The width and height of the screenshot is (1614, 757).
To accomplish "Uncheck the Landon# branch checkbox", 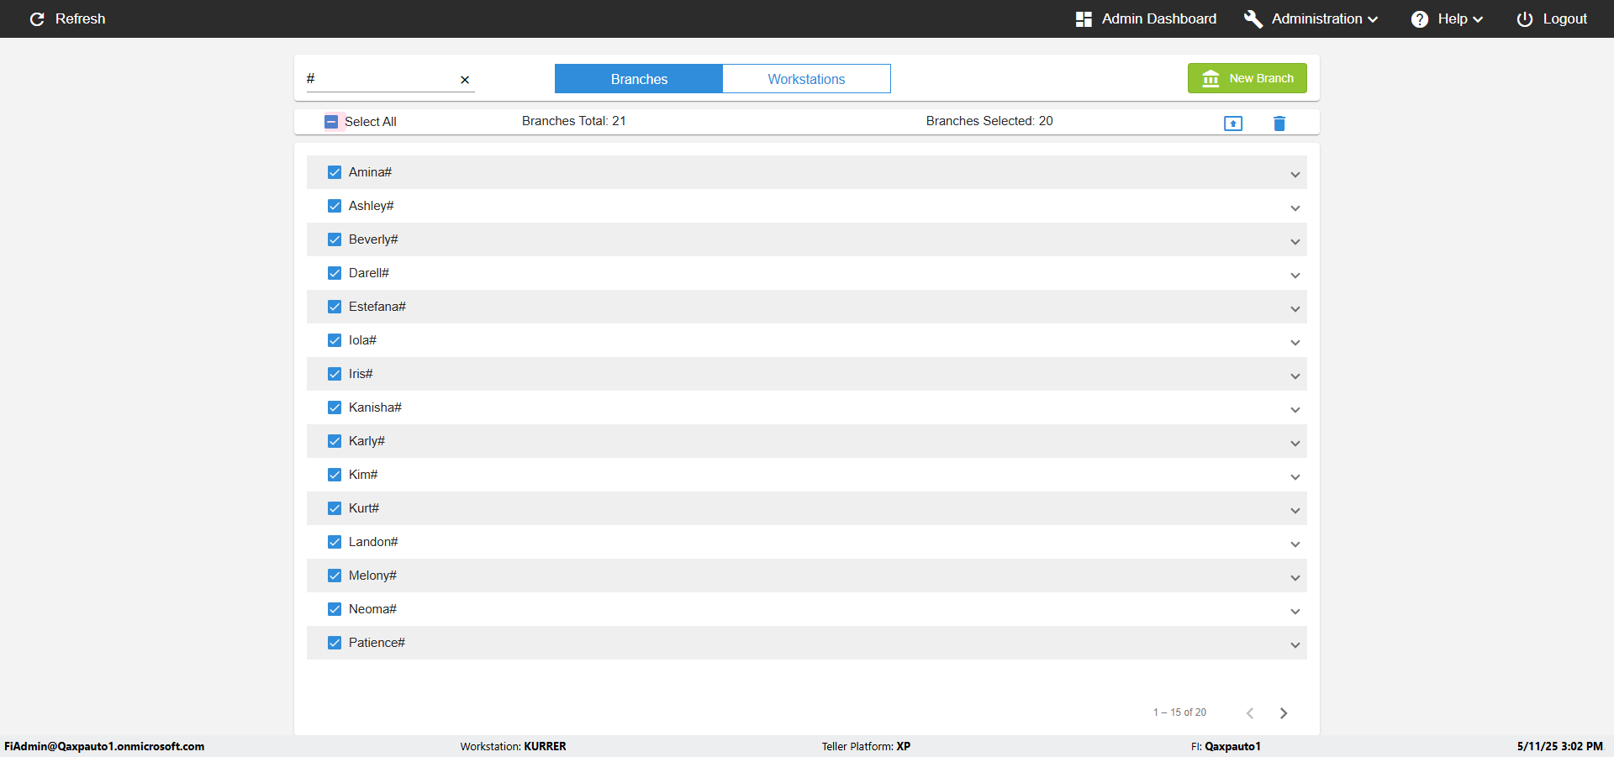I will point(335,542).
